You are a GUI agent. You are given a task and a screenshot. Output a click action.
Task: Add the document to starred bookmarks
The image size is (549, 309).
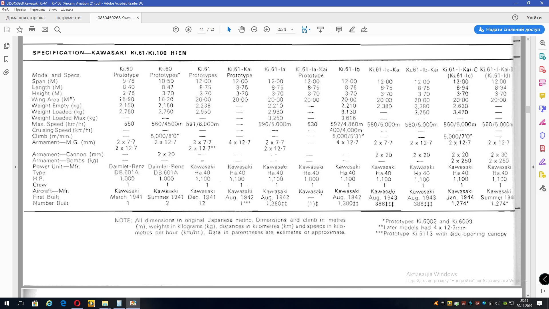(19, 29)
